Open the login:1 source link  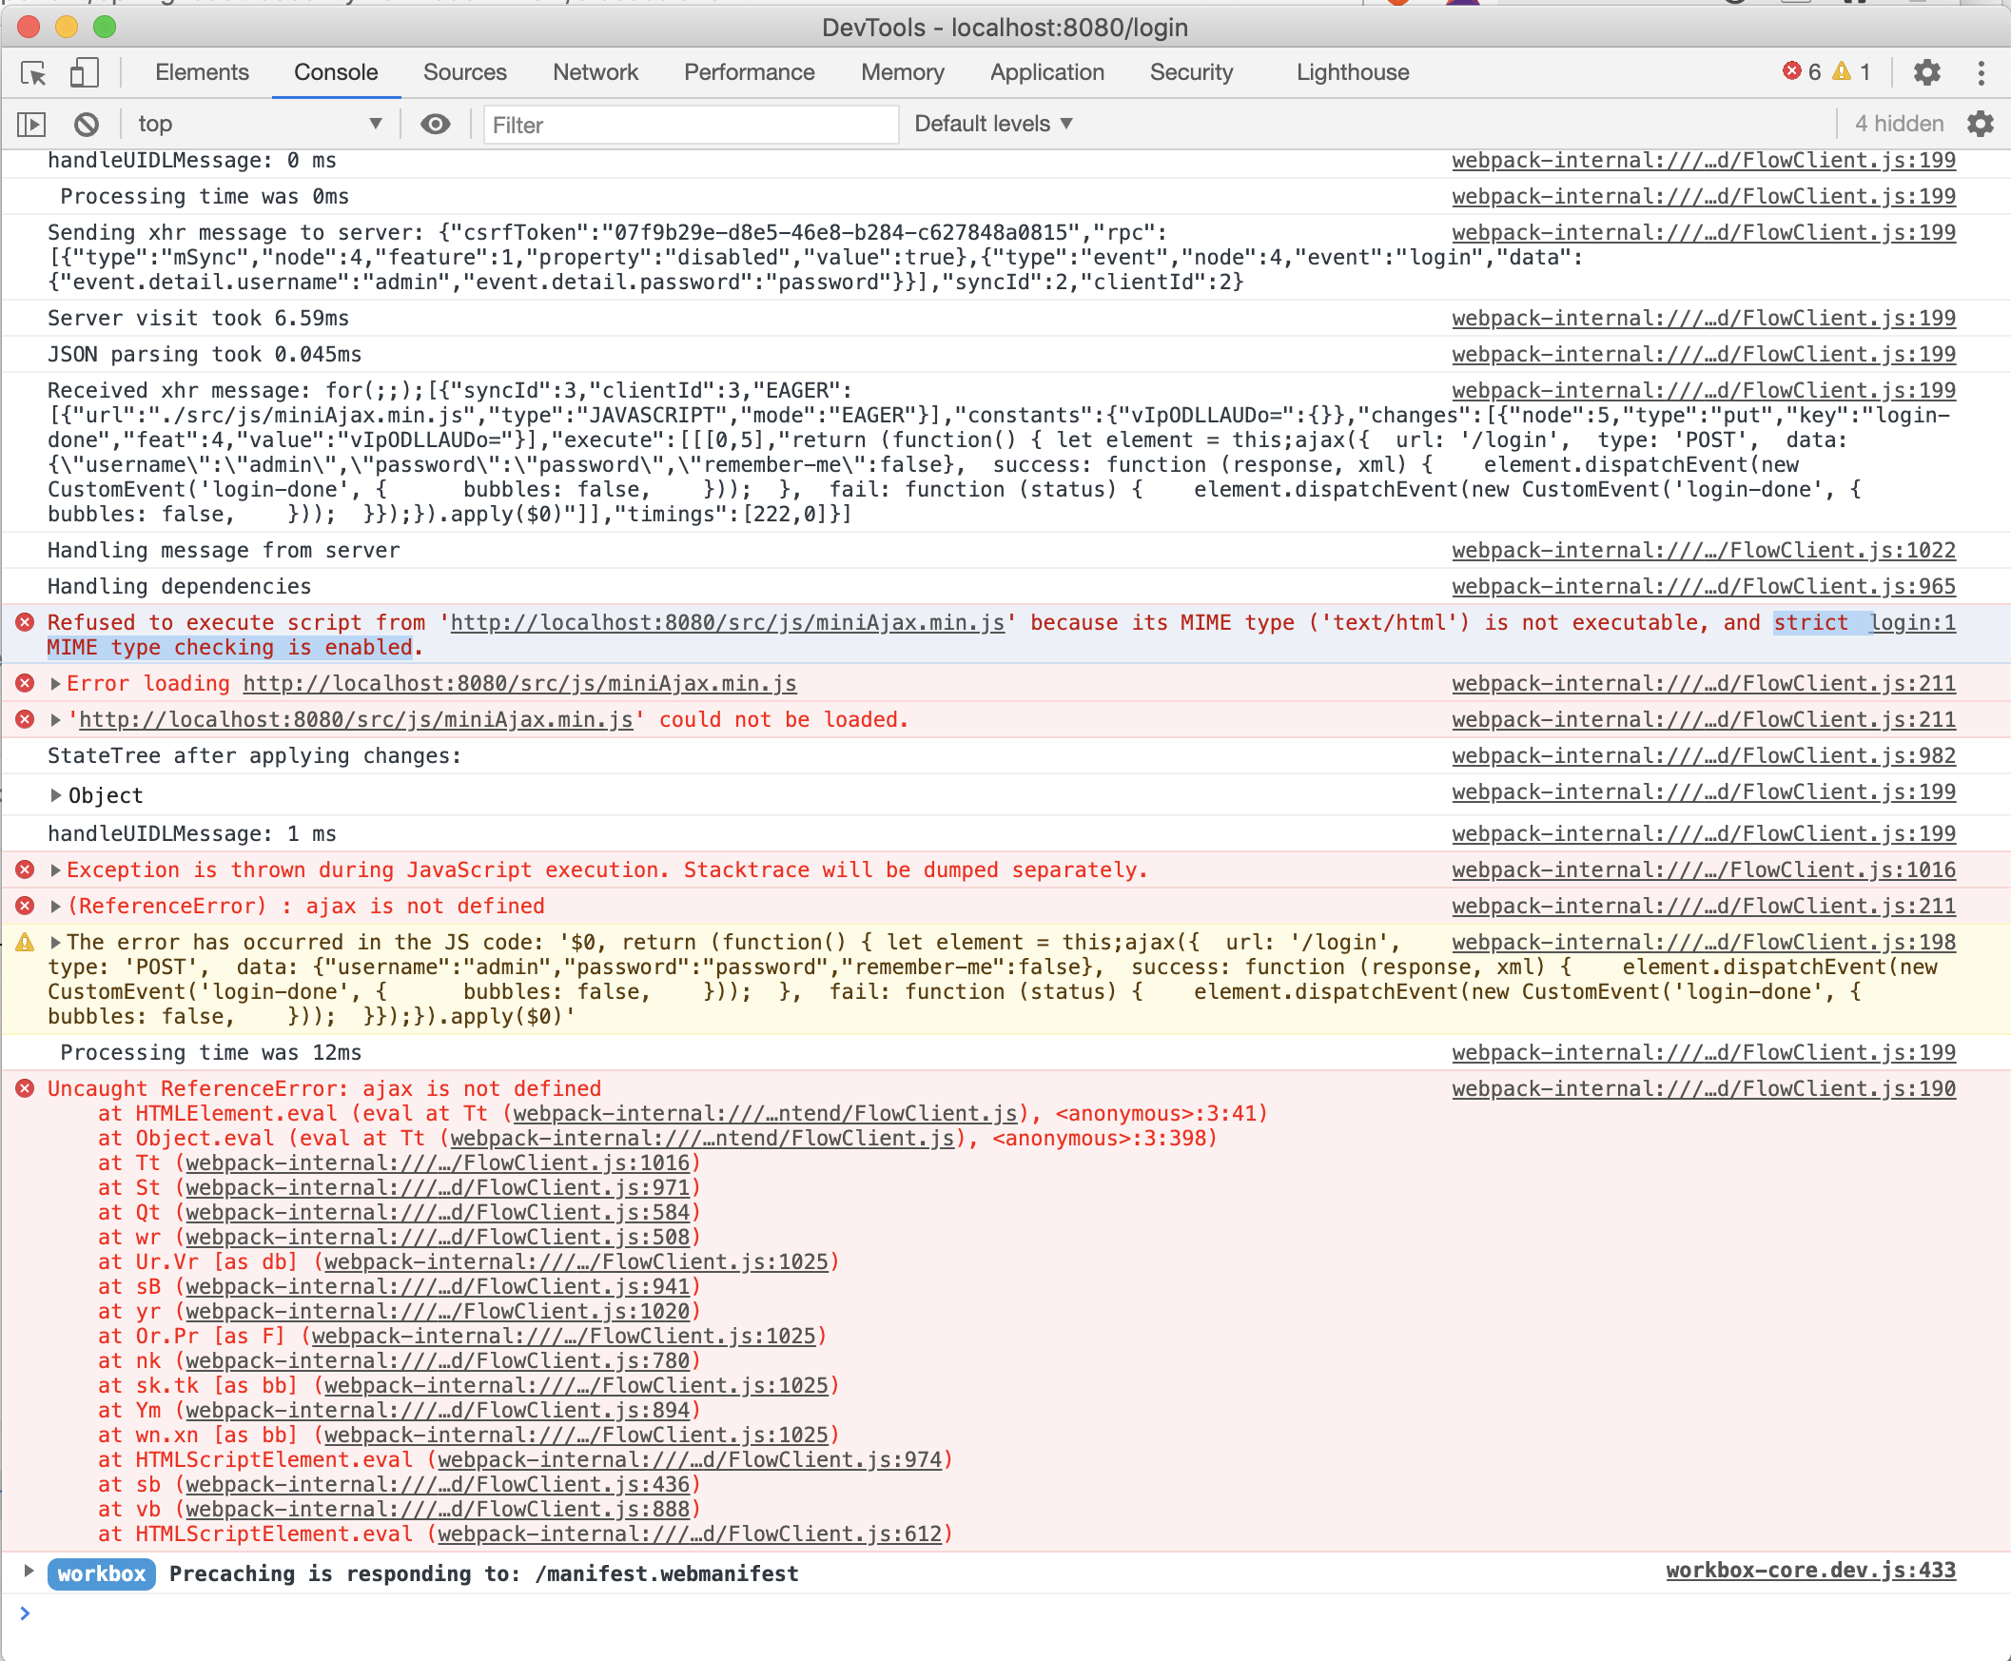[x=1912, y=623]
